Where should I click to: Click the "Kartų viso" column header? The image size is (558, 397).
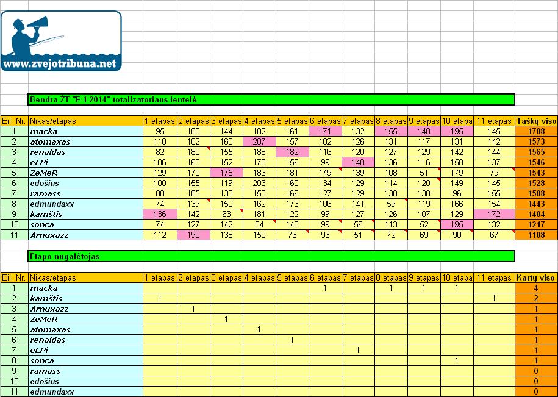536,277
